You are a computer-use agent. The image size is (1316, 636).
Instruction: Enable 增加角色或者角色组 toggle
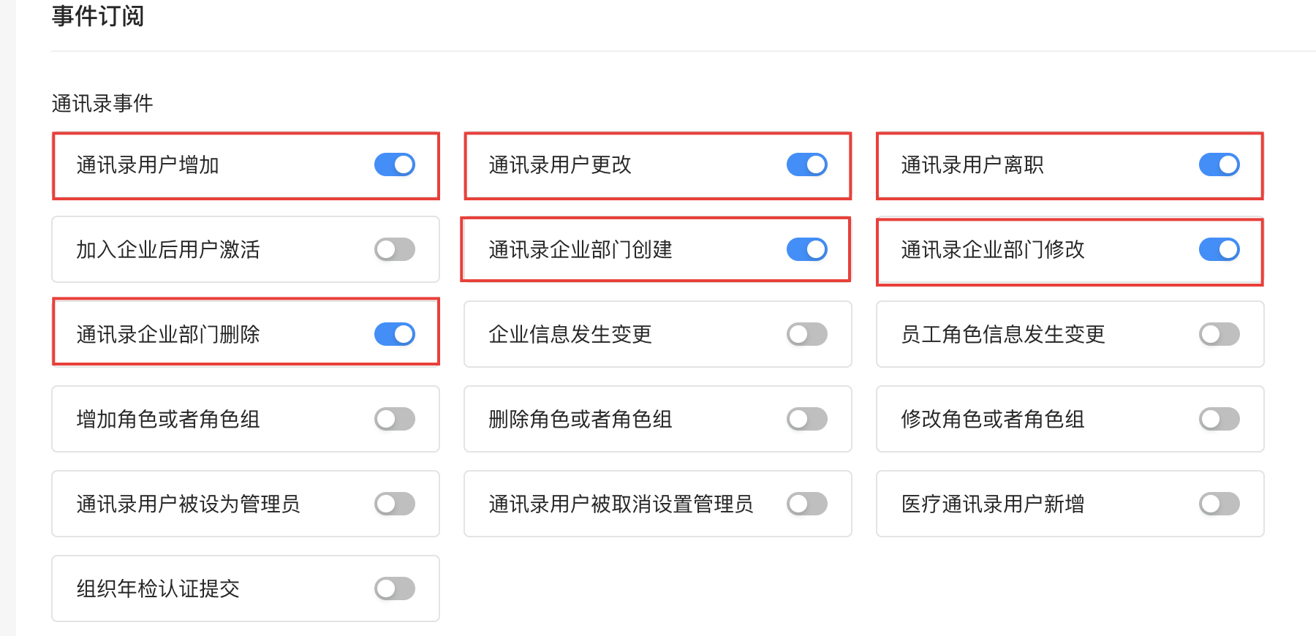tap(395, 419)
